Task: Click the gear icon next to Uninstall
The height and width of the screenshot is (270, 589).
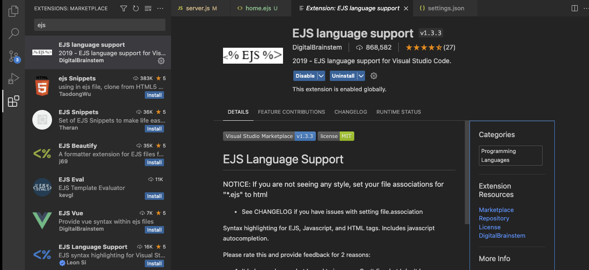Action: click(x=373, y=76)
